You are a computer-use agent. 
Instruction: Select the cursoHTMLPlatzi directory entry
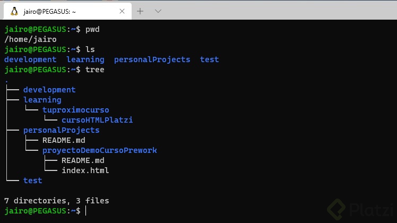pyautogui.click(x=97, y=120)
